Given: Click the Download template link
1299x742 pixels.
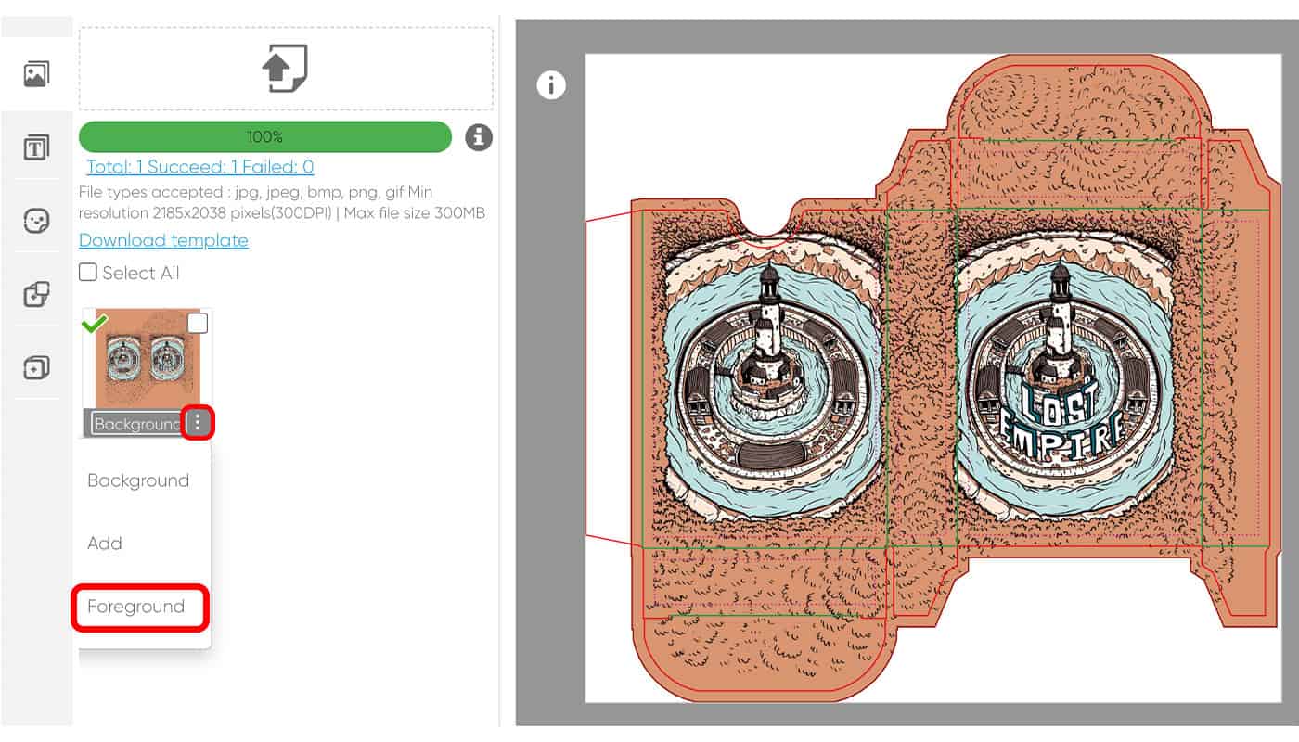Looking at the screenshot, I should 163,240.
